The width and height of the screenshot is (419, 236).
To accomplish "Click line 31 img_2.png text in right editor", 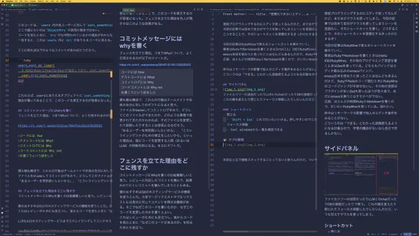I will pyautogui.click(x=245, y=145).
